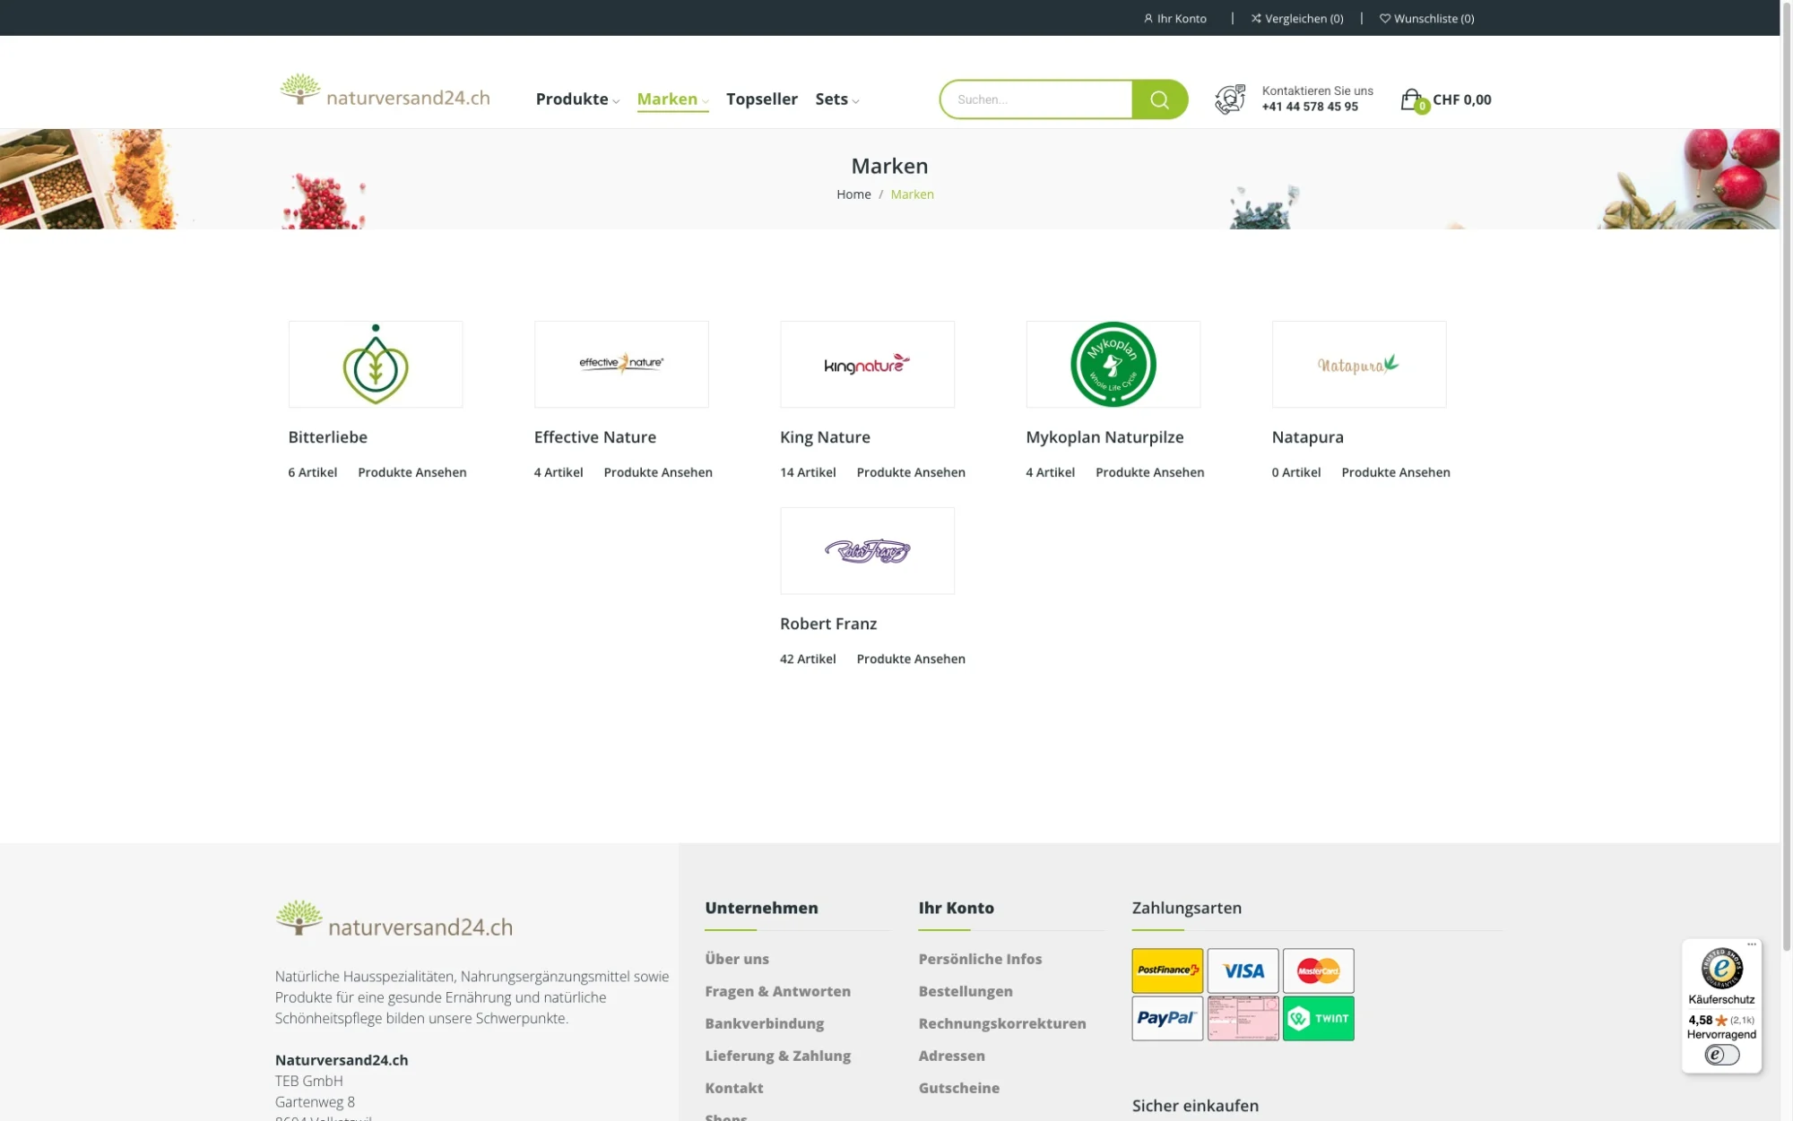Screen dimensions: 1793x1121
Task: Click the CHF 0,00 cart total
Action: [x=1461, y=99]
